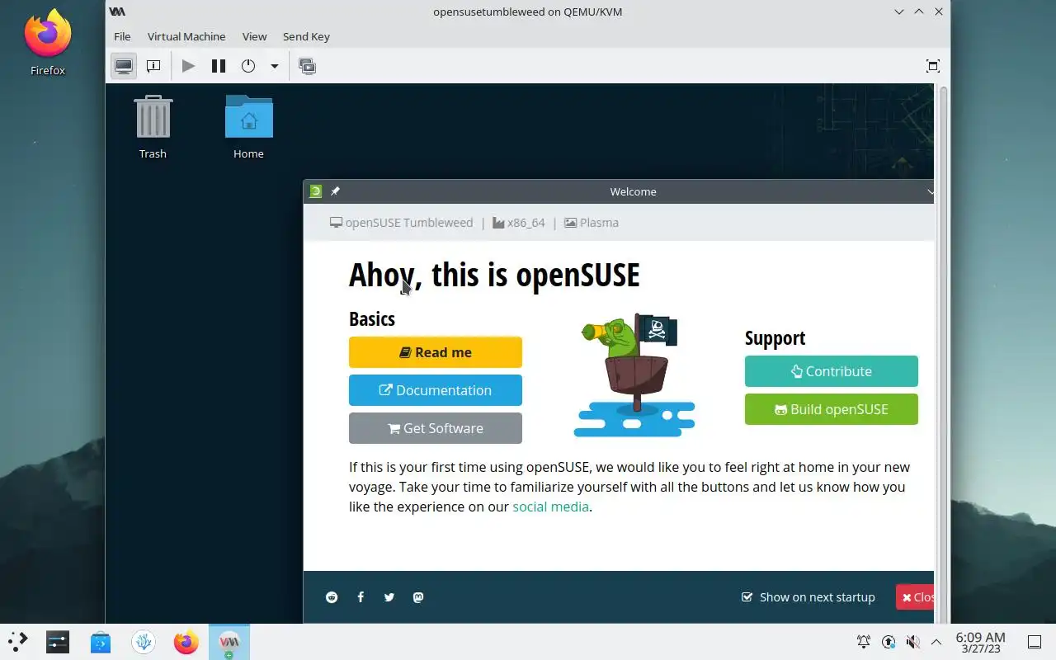The height and width of the screenshot is (660, 1056).
Task: Switch the VM viewer to fullscreen
Action: [933, 66]
